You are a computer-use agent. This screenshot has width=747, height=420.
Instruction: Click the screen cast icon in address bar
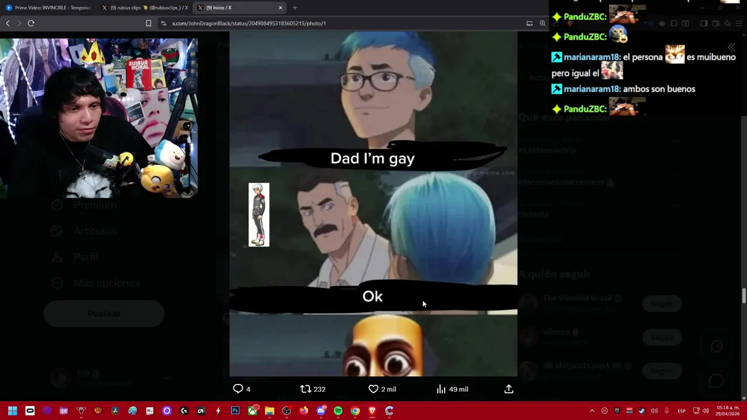point(529,23)
